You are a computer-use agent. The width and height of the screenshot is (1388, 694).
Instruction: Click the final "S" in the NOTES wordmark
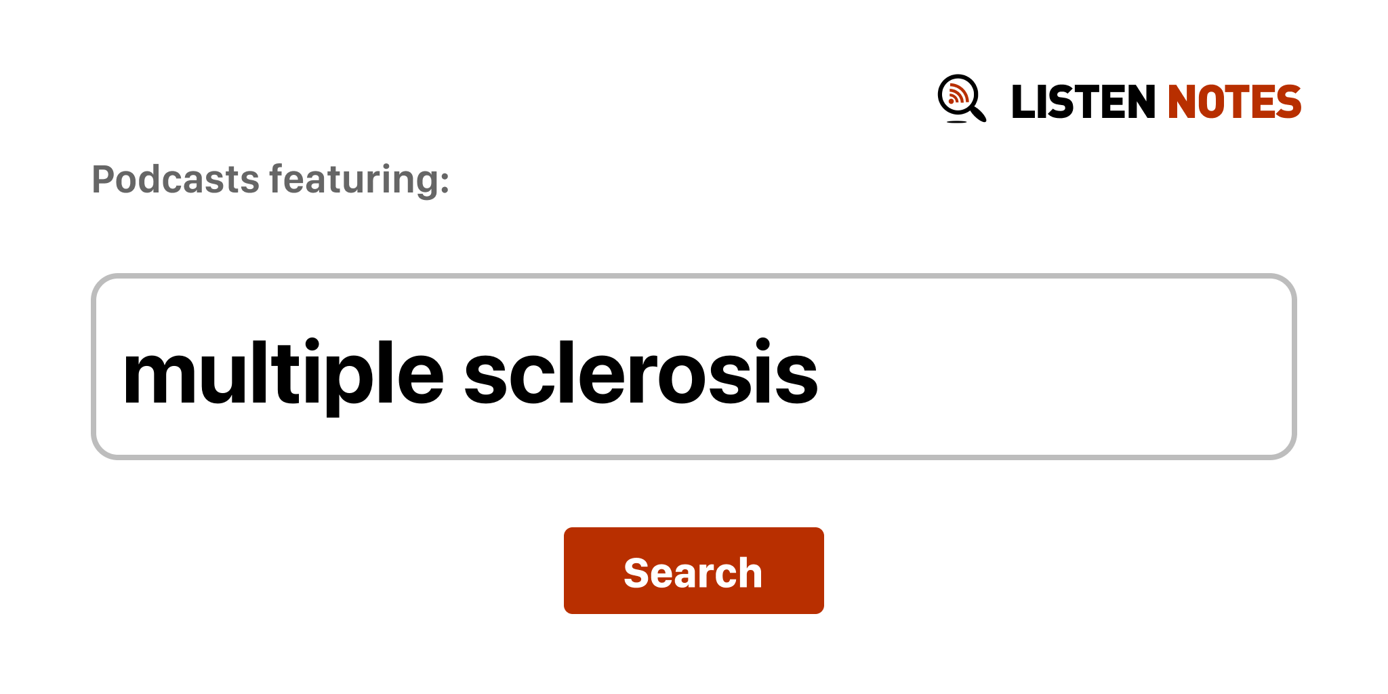[x=1288, y=102]
